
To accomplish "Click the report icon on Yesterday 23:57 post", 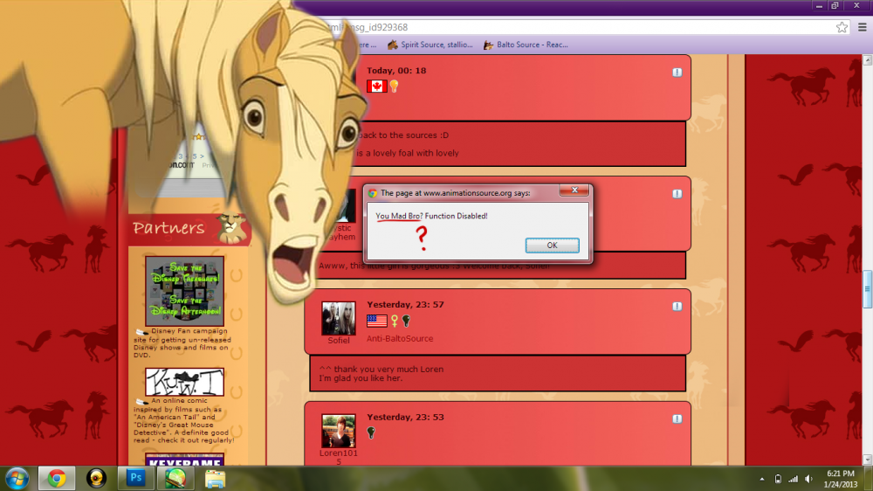I will 677,307.
